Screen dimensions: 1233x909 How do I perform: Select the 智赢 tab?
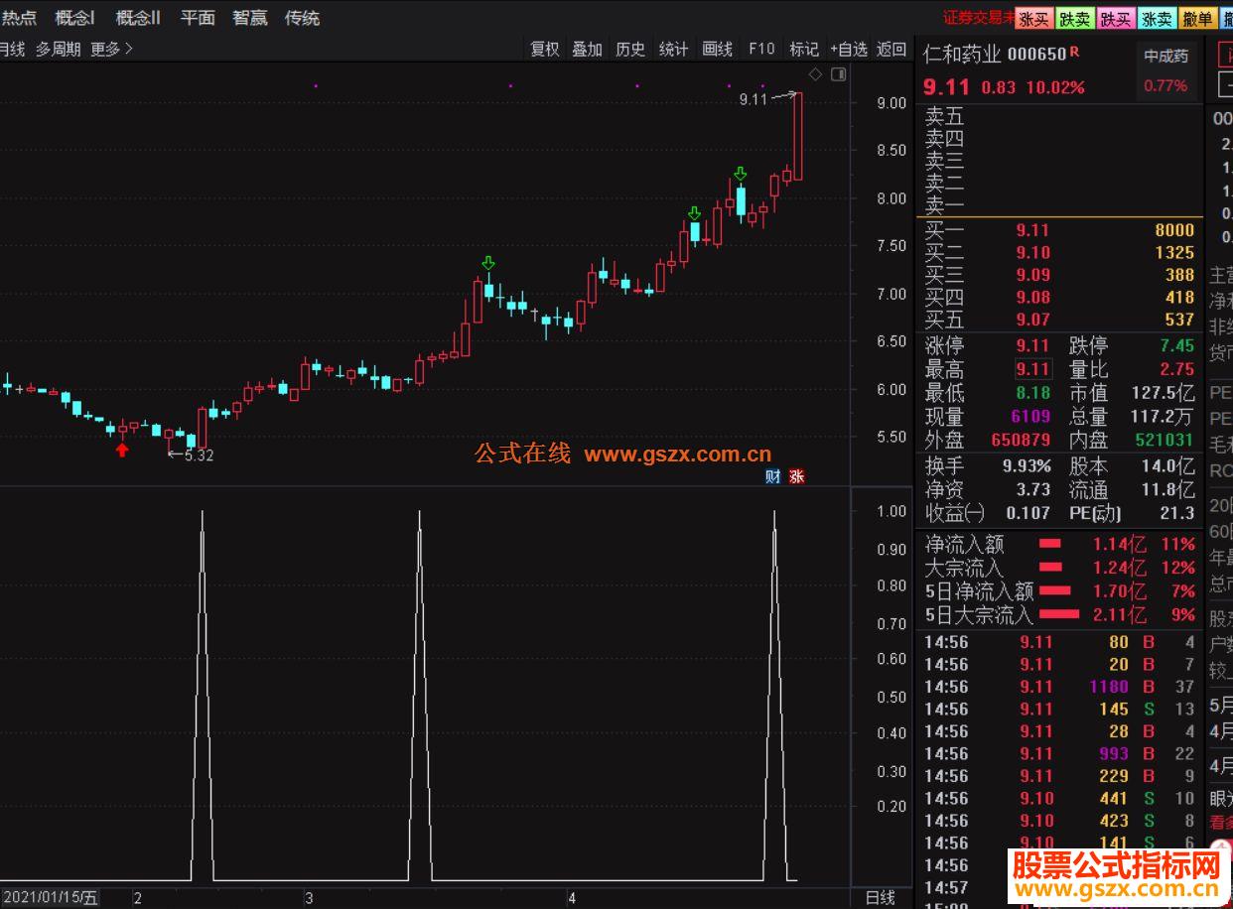(x=249, y=18)
